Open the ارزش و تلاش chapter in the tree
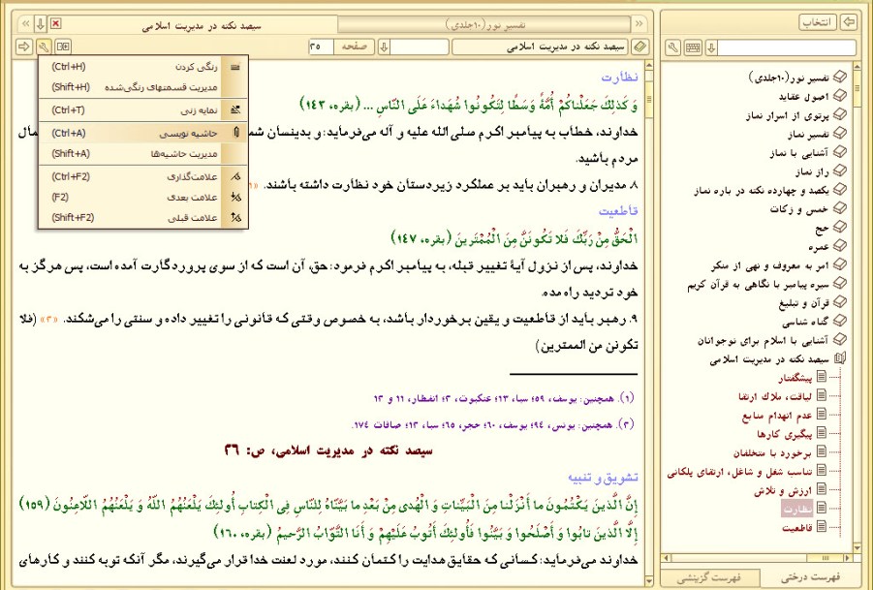 [783, 491]
